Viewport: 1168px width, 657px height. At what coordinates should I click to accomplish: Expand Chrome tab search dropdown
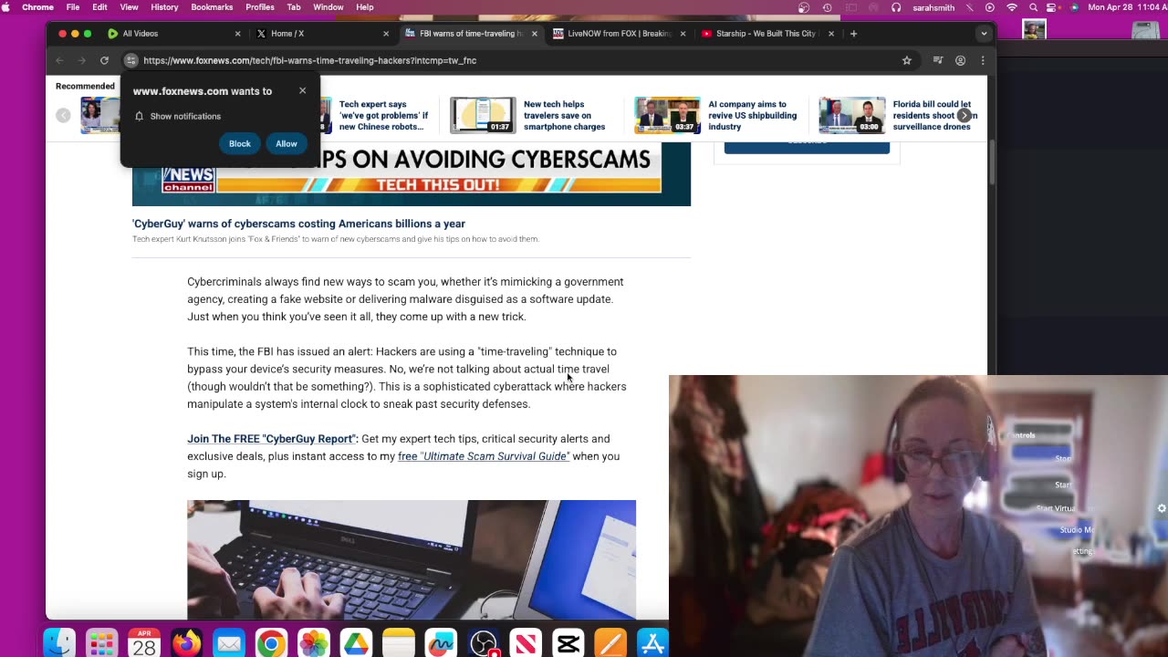click(x=984, y=34)
